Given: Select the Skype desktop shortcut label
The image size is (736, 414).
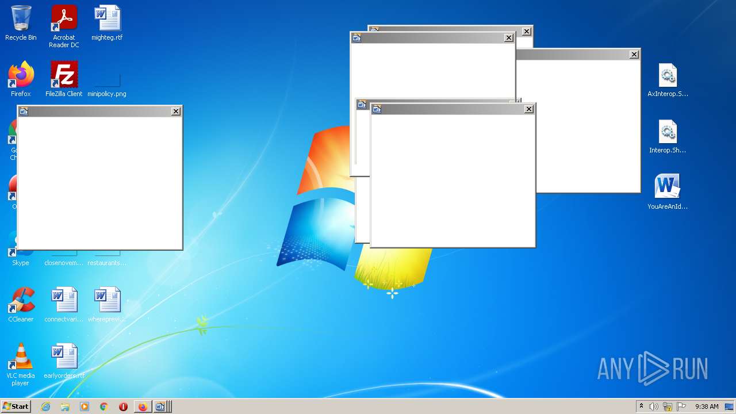Looking at the screenshot, I should pos(21,263).
